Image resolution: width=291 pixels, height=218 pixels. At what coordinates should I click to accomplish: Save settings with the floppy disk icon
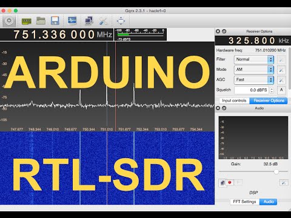pyautogui.click(x=55, y=21)
